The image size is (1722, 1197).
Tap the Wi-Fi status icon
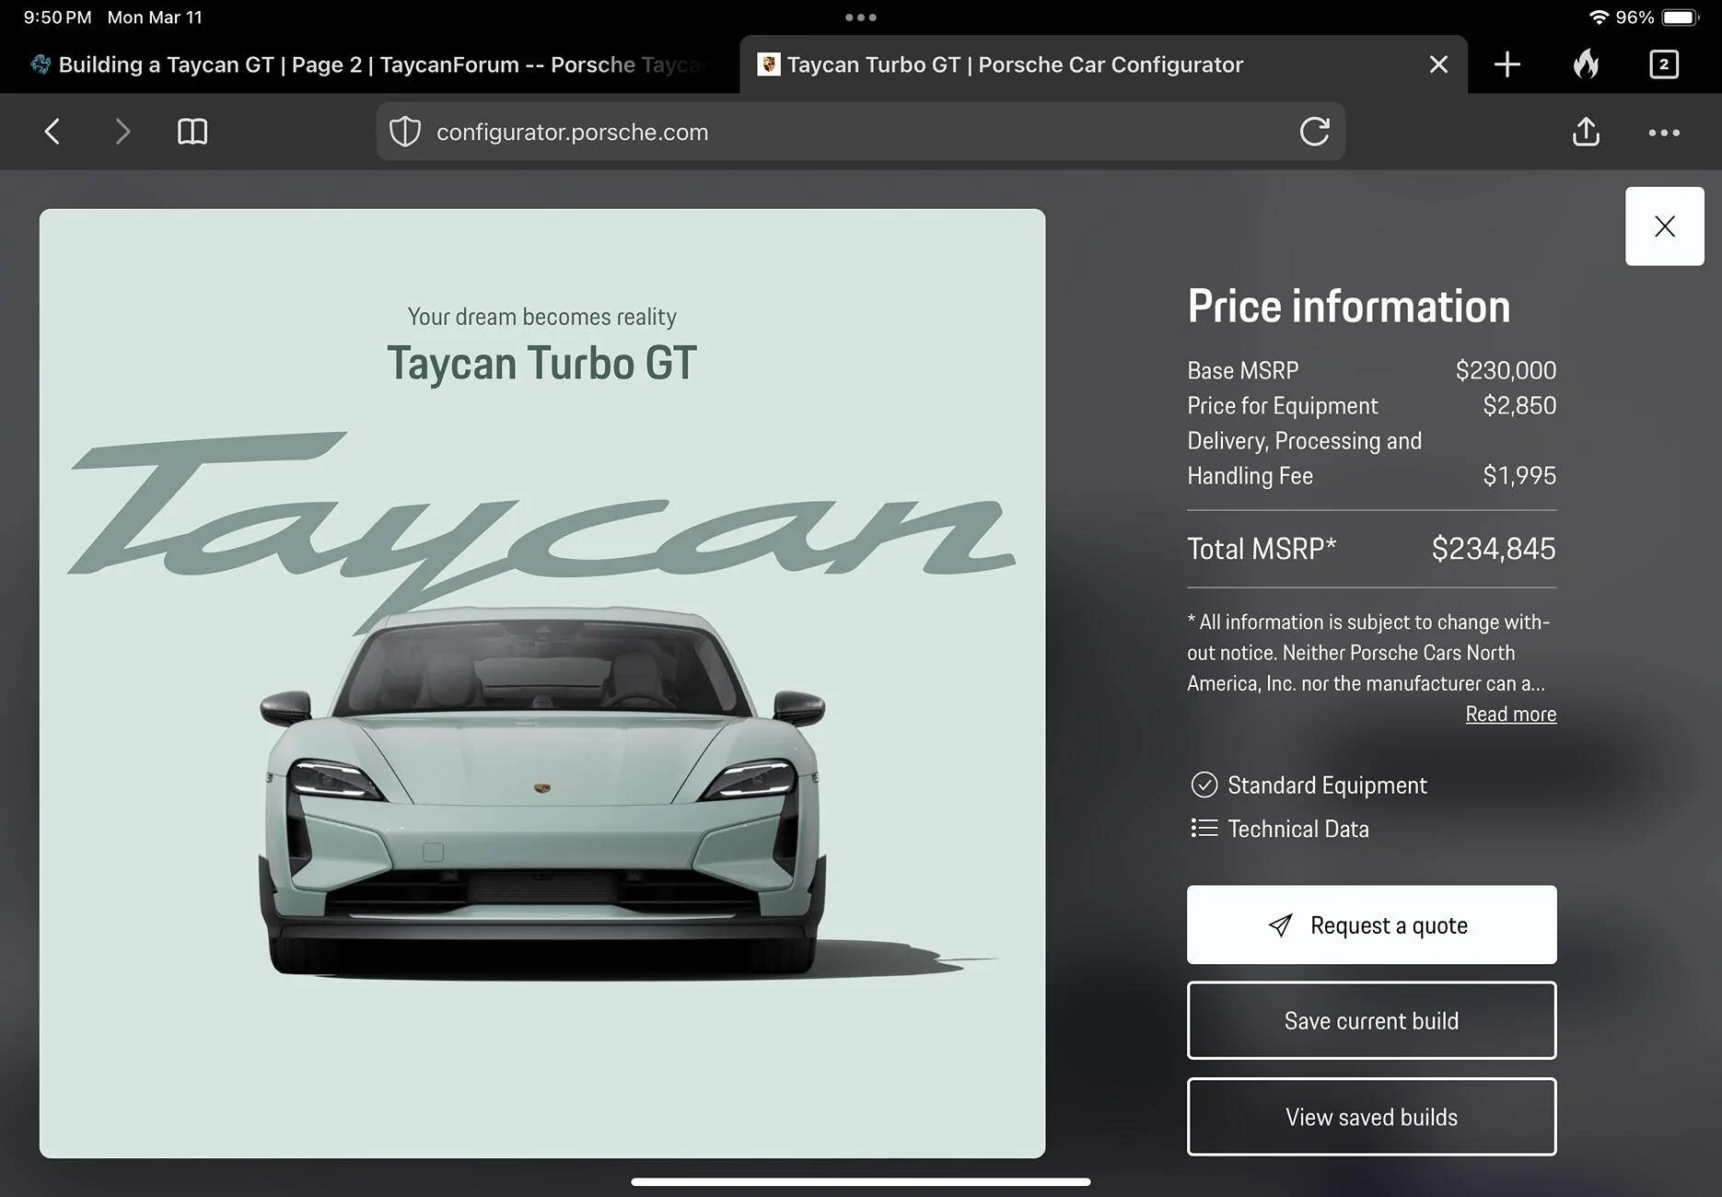1599,17
